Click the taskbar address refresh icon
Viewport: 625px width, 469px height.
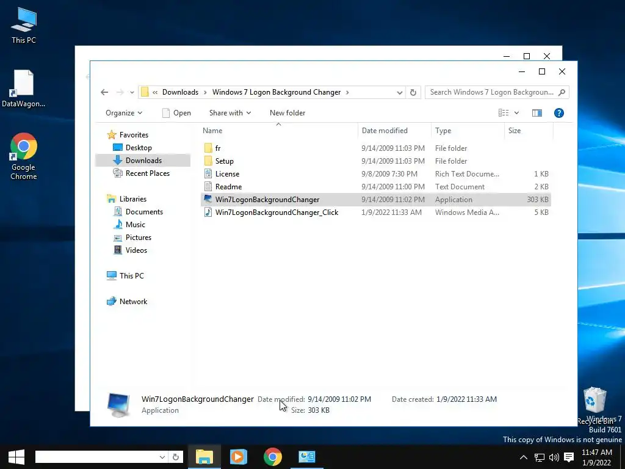click(x=176, y=457)
